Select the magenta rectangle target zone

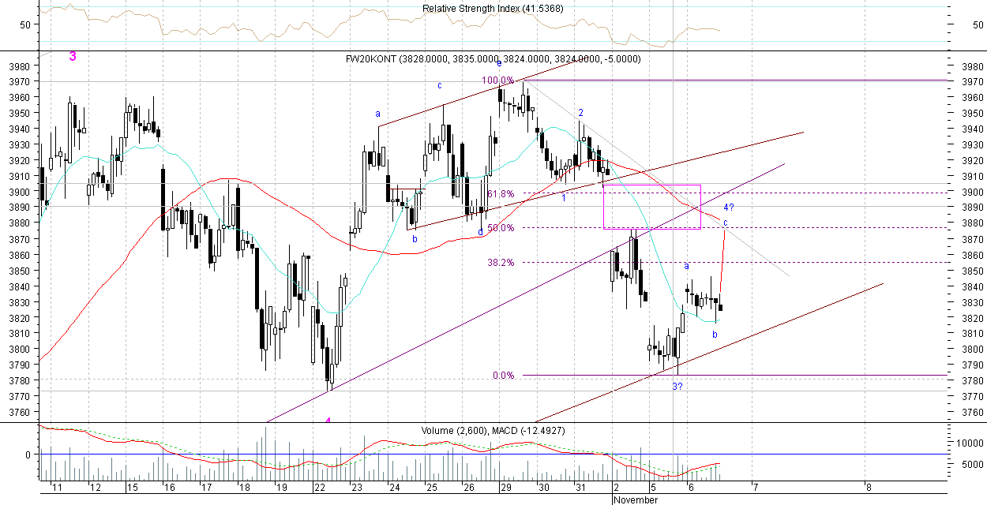[651, 207]
